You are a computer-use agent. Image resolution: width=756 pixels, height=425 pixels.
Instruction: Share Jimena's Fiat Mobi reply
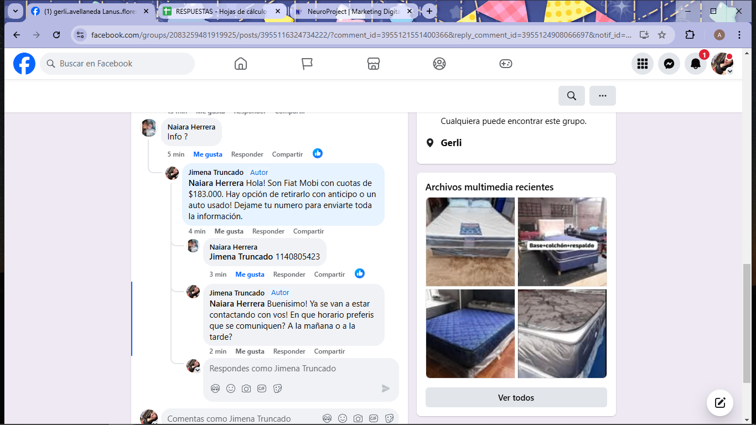[309, 231]
